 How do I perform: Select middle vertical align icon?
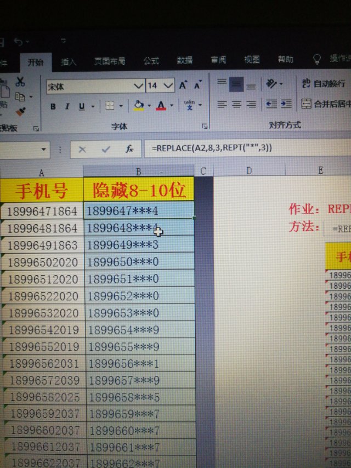point(236,84)
